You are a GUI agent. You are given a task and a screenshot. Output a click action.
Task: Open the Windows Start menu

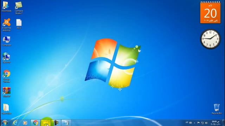(5, 123)
